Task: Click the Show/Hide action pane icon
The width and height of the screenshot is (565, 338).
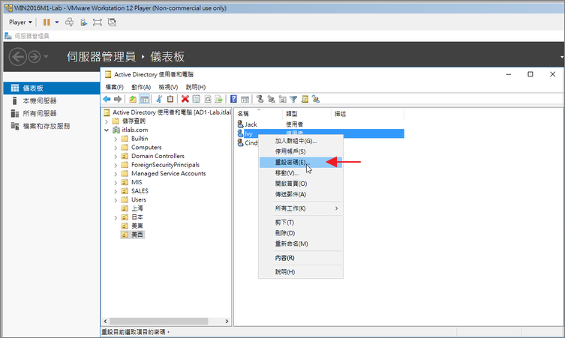Action: (x=245, y=99)
